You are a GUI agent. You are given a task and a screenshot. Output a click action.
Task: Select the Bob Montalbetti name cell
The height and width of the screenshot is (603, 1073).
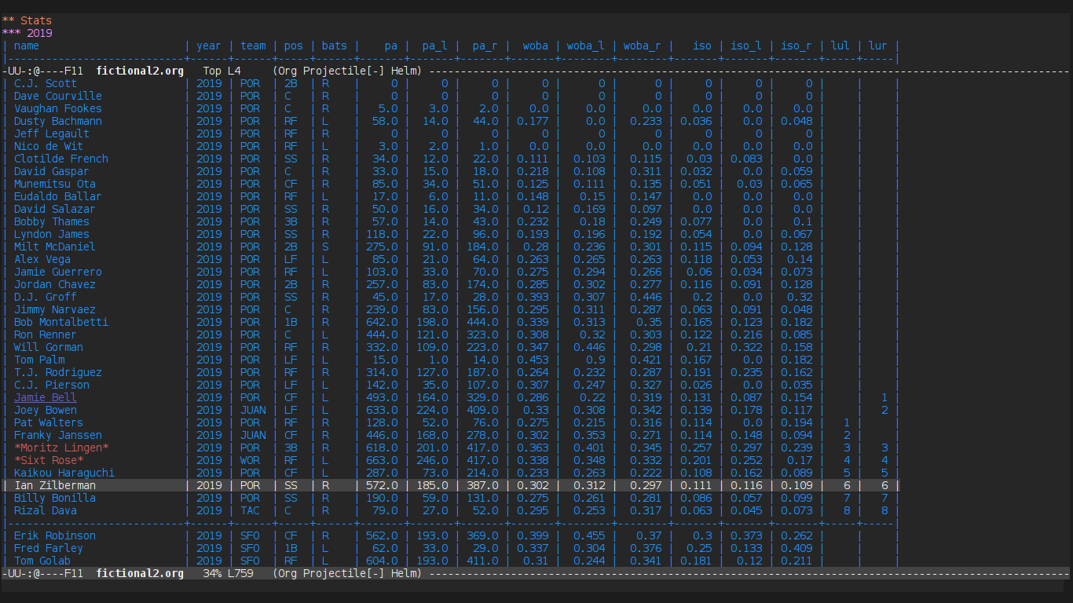[61, 322]
